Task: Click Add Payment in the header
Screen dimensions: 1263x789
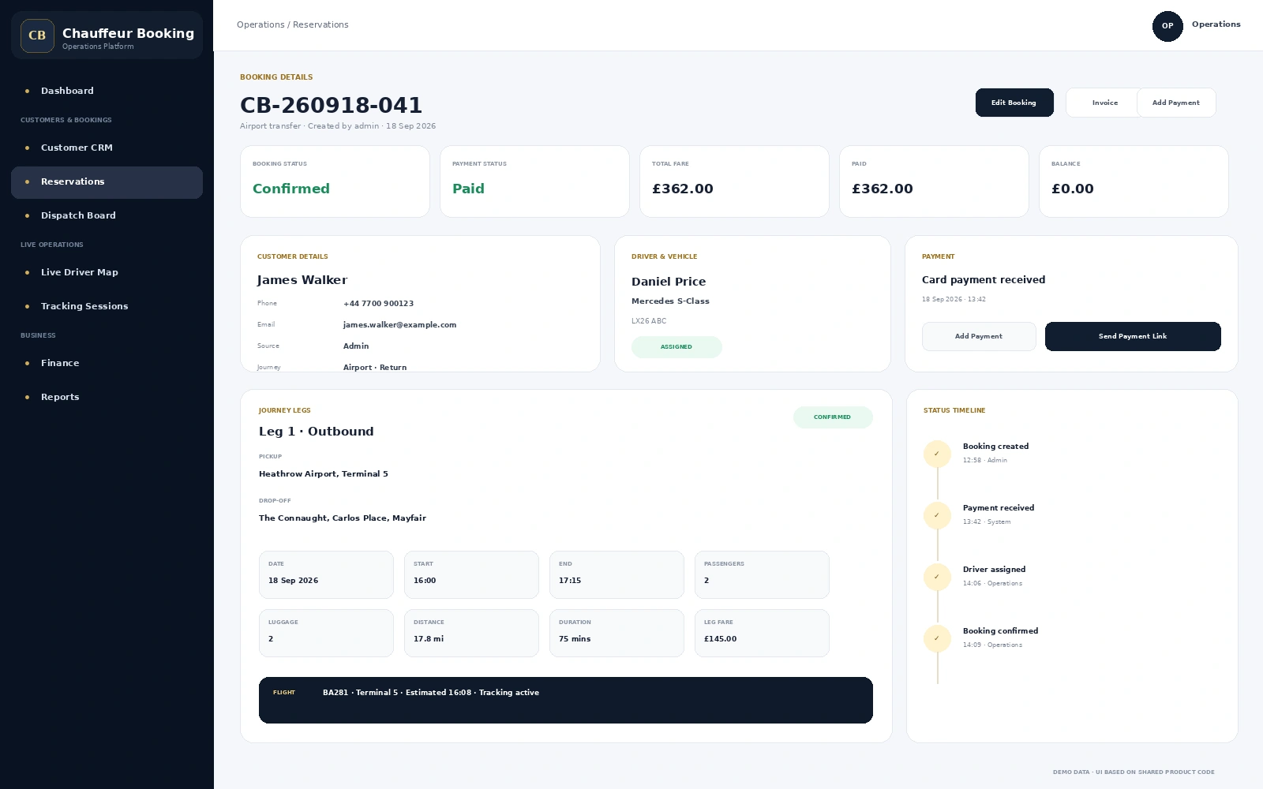Action: point(1175,103)
